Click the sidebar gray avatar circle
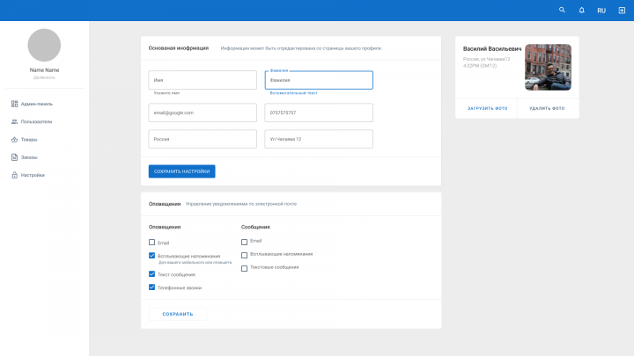 coord(44,45)
